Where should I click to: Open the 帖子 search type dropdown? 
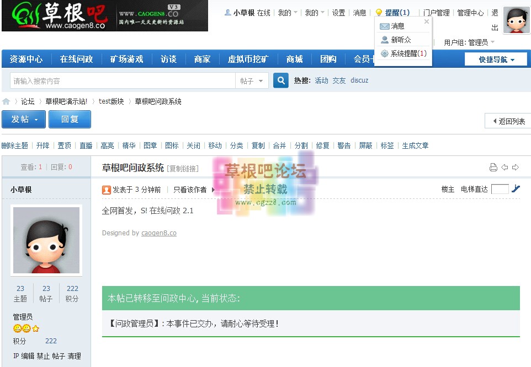[x=252, y=80]
